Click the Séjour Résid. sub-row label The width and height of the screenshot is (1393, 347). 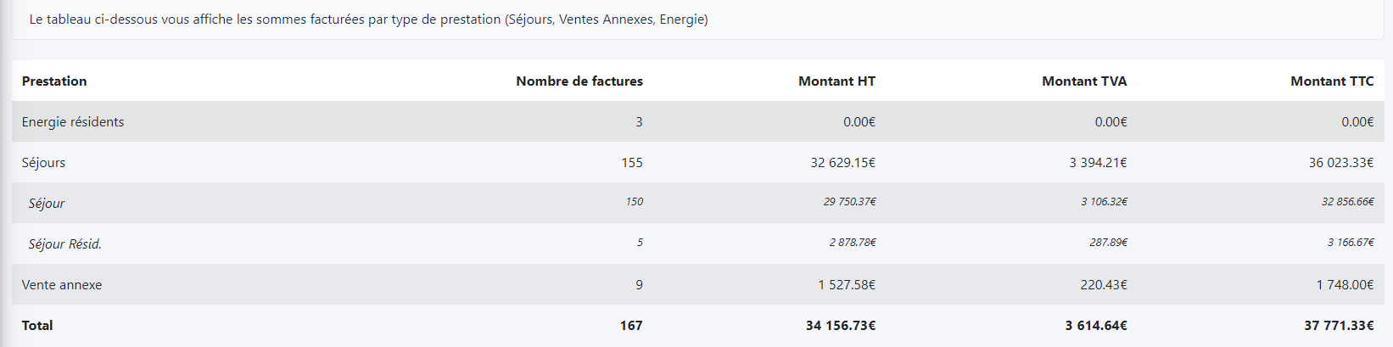pyautogui.click(x=64, y=244)
